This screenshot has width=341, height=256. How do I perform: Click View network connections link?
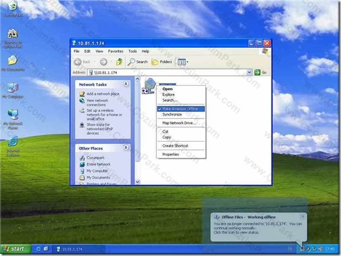pos(97,103)
